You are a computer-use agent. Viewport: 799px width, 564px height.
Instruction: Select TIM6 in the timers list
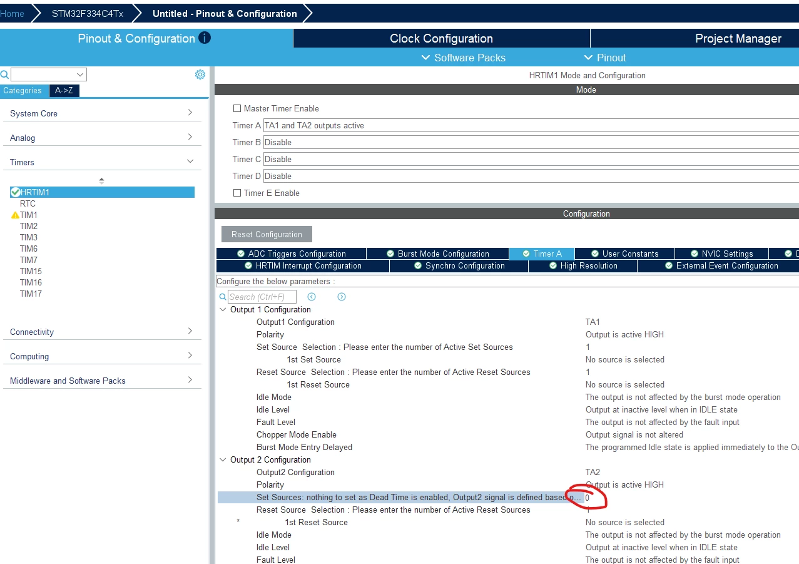29,249
